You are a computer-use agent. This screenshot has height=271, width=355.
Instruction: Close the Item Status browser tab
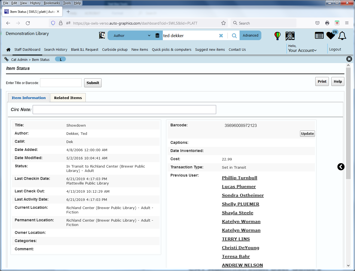pyautogui.click(x=58, y=12)
